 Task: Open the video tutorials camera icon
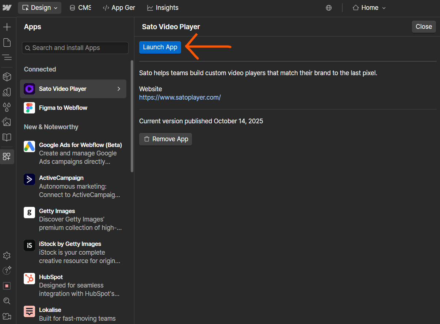point(7,316)
